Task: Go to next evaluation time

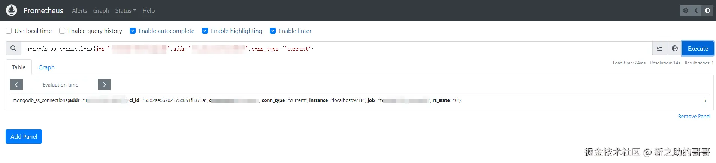Action: pyautogui.click(x=105, y=85)
